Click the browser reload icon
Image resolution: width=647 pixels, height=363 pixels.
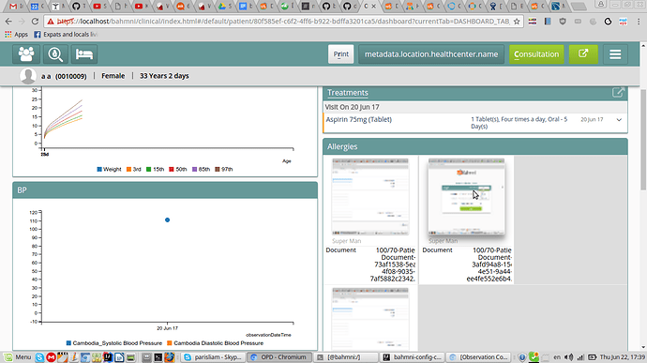pos(35,21)
